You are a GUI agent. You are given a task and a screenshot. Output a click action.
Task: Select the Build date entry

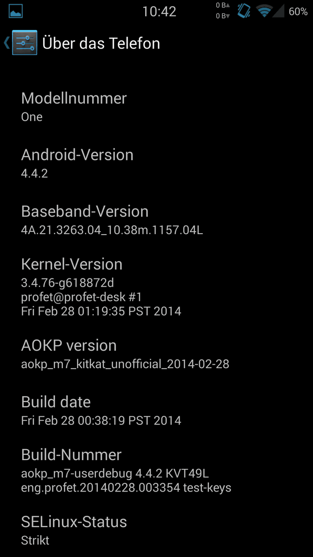click(x=156, y=411)
